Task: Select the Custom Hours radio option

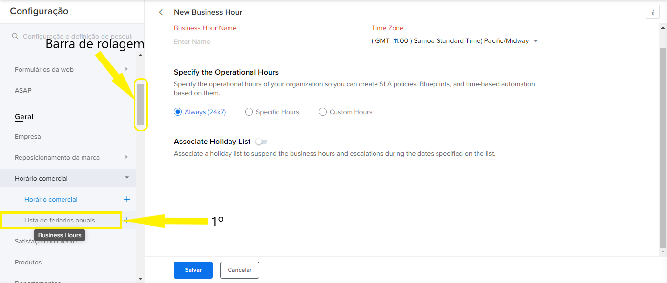Action: [x=323, y=112]
